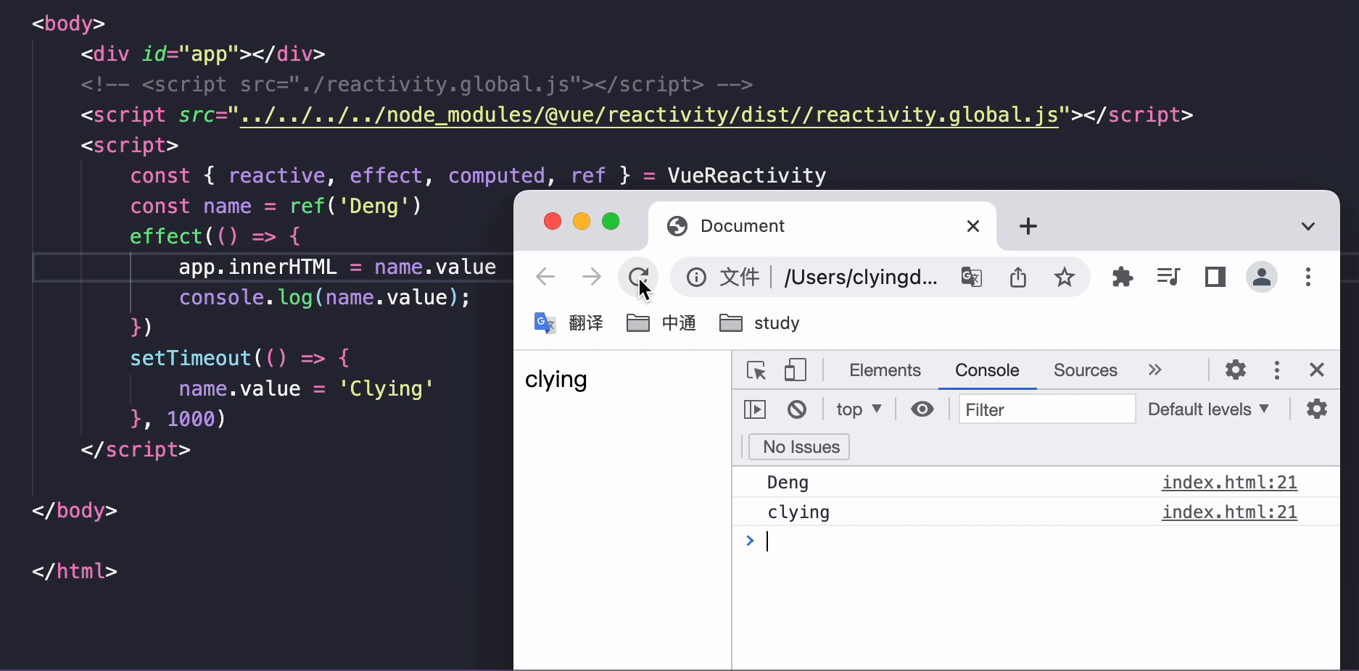Open a new browser tab
The image size is (1359, 671).
click(x=1028, y=226)
